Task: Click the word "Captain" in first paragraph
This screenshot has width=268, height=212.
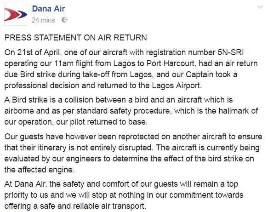Action: 200,74
